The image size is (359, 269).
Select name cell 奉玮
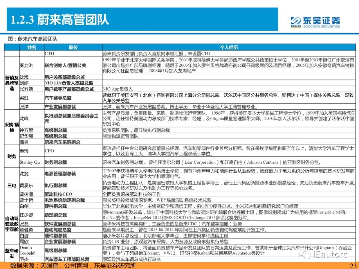(32, 151)
